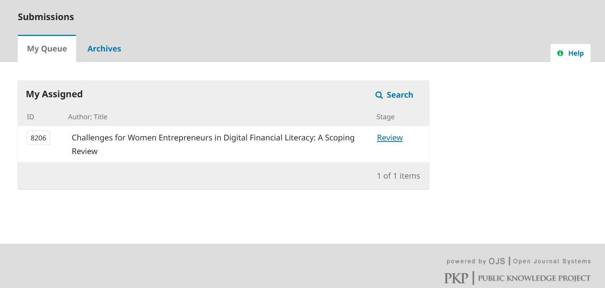Click submission ID badge 8206
The width and height of the screenshot is (605, 288).
pyautogui.click(x=38, y=138)
